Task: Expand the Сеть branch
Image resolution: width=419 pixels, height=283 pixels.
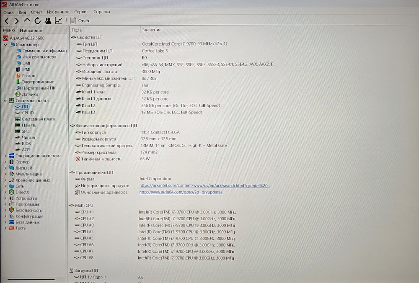Action: 5,186
